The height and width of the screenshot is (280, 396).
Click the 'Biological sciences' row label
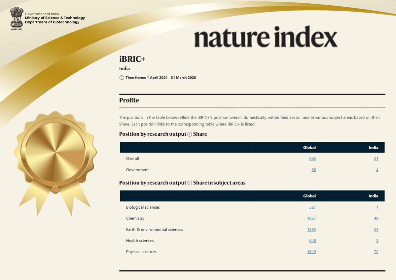[x=143, y=207]
